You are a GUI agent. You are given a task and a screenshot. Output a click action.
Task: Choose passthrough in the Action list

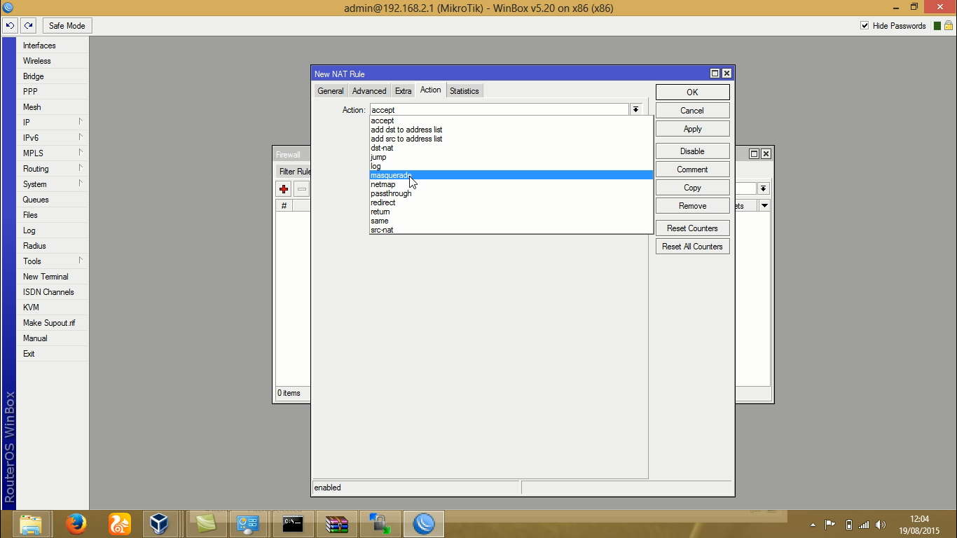pyautogui.click(x=511, y=193)
